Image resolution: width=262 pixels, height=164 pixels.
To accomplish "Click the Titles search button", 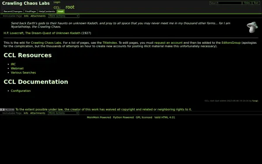I will click(247, 3).
